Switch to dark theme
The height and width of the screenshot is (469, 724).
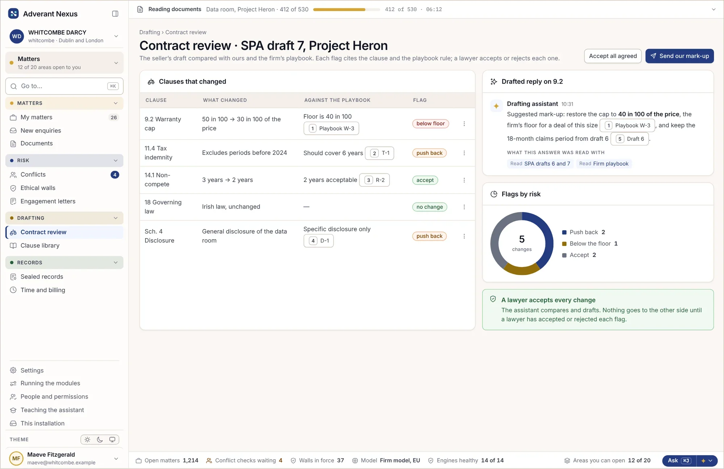100,440
